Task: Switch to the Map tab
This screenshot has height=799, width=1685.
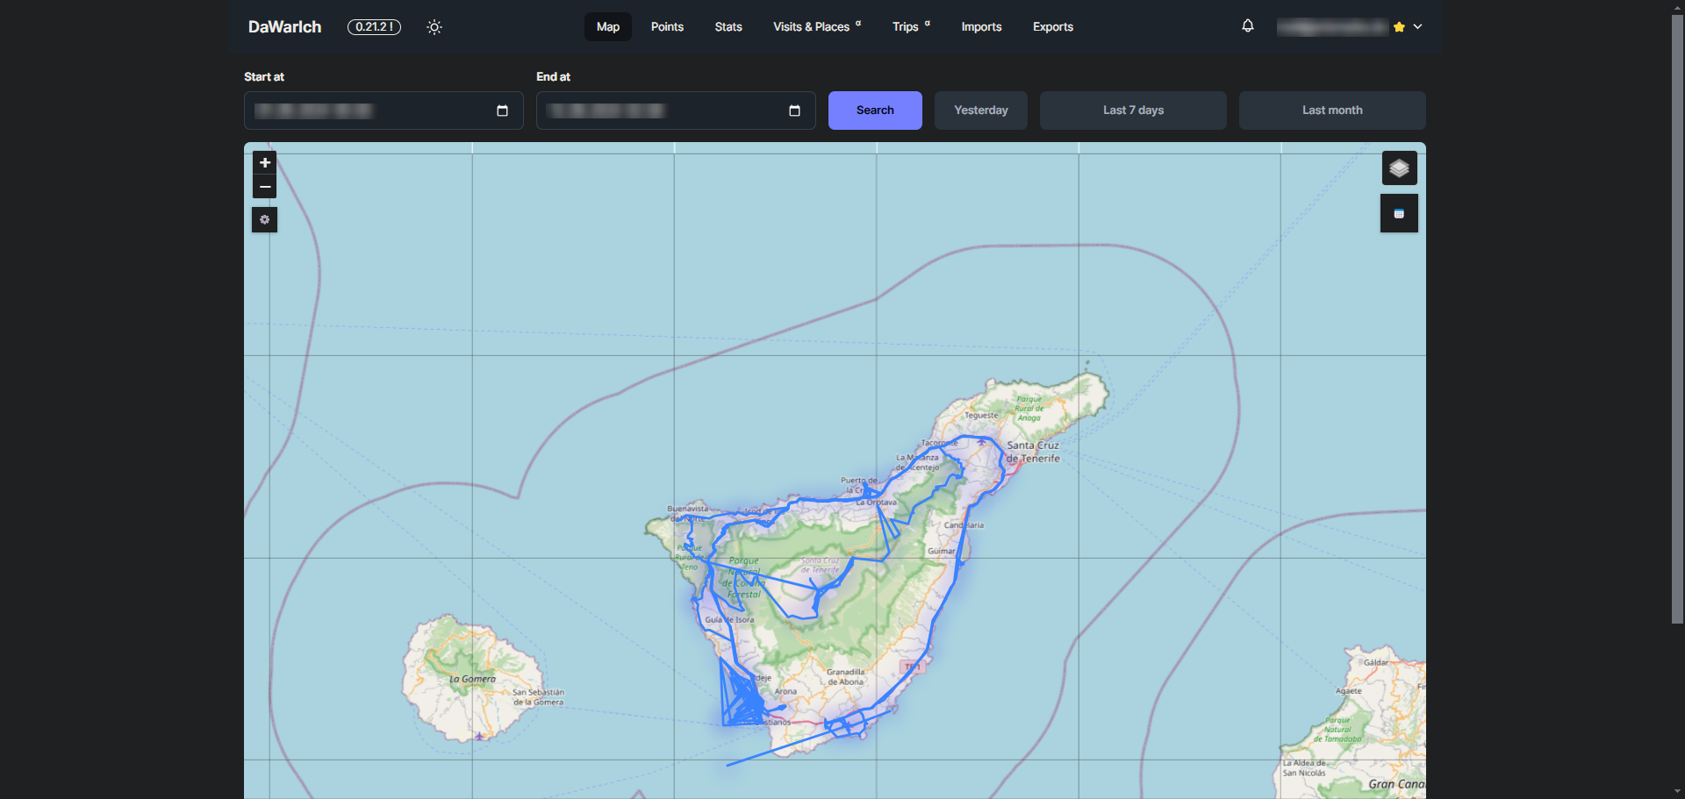Action: pos(608,27)
